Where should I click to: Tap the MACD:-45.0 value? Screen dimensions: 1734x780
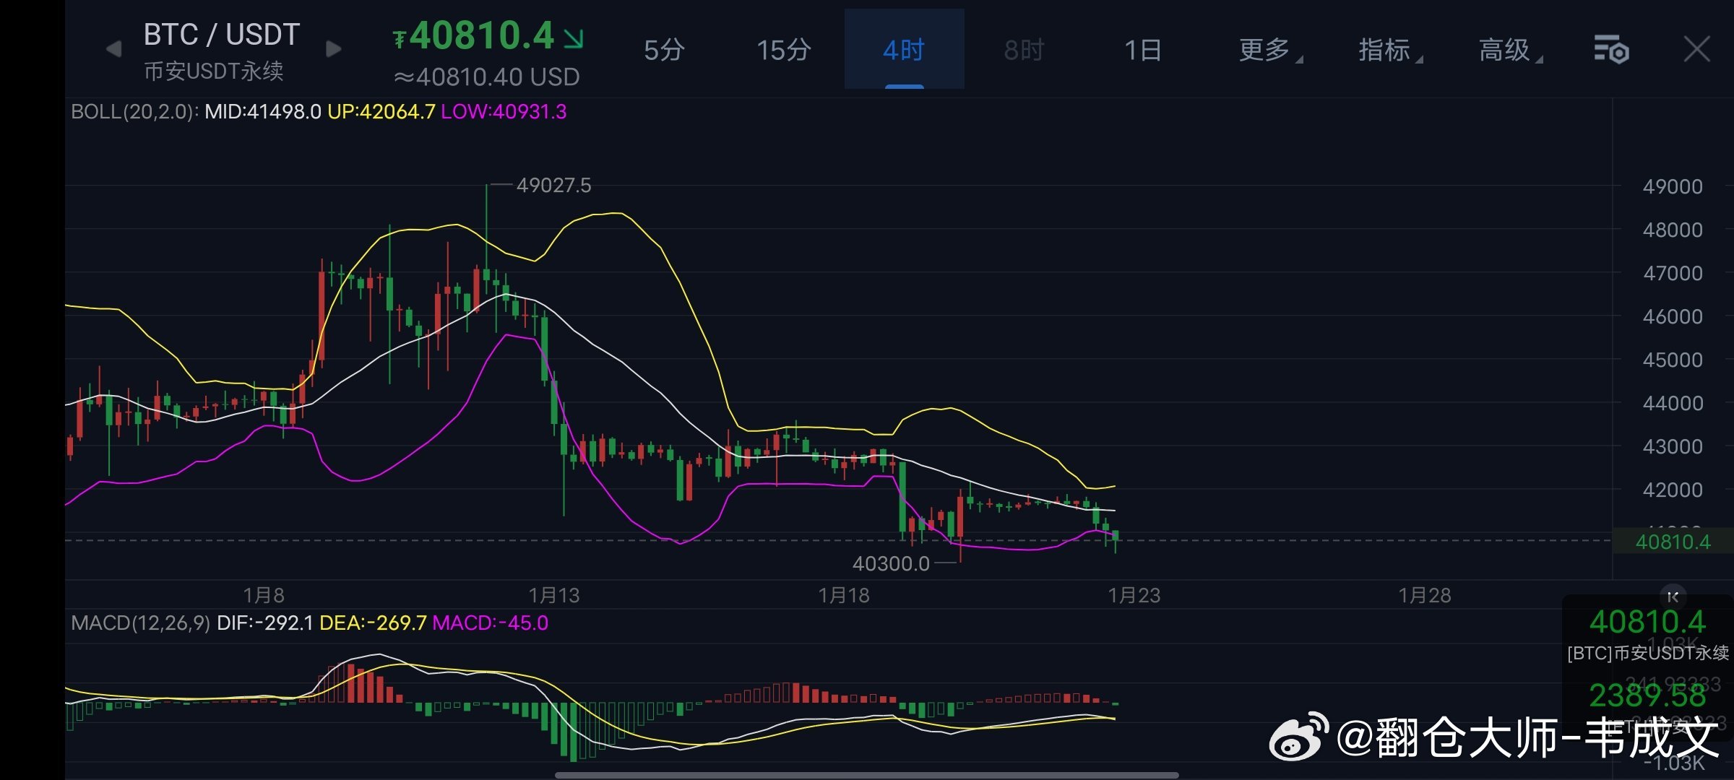[x=491, y=623]
